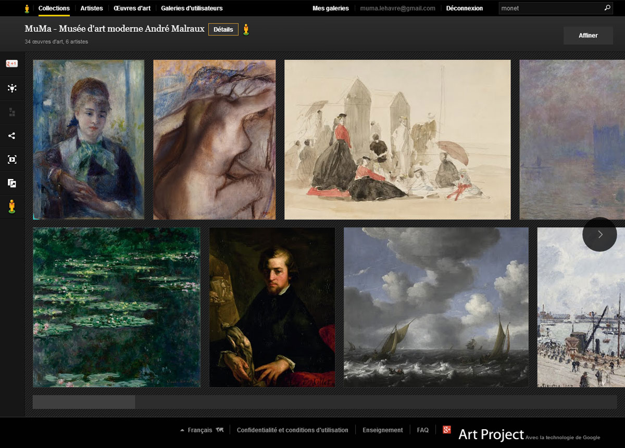625x448 pixels.
Task: Open the FAQ link
Action: tap(423, 430)
